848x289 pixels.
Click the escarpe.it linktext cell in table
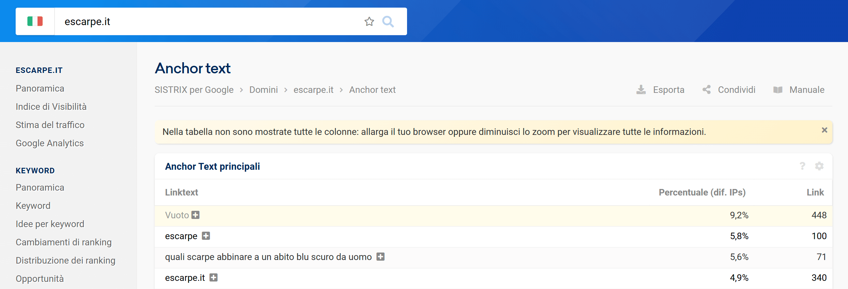coord(185,278)
